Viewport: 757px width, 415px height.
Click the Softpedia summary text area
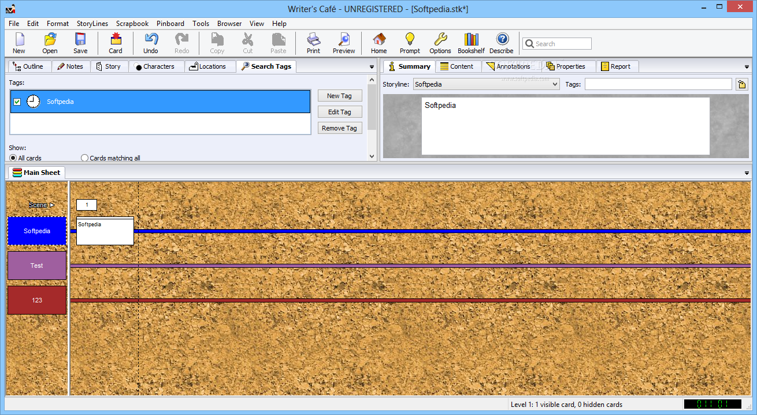(x=565, y=126)
